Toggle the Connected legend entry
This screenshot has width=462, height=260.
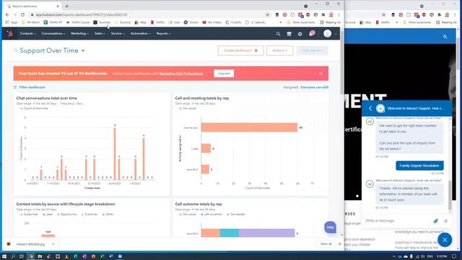point(236,214)
